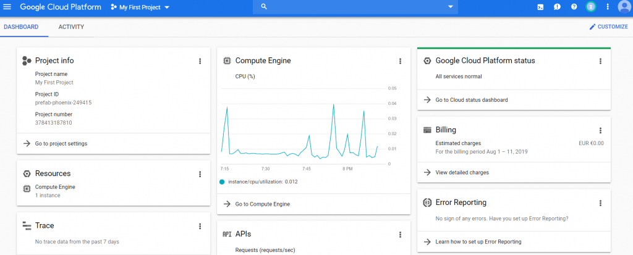Click the All services normal status text
The image size is (633, 255).
459,77
